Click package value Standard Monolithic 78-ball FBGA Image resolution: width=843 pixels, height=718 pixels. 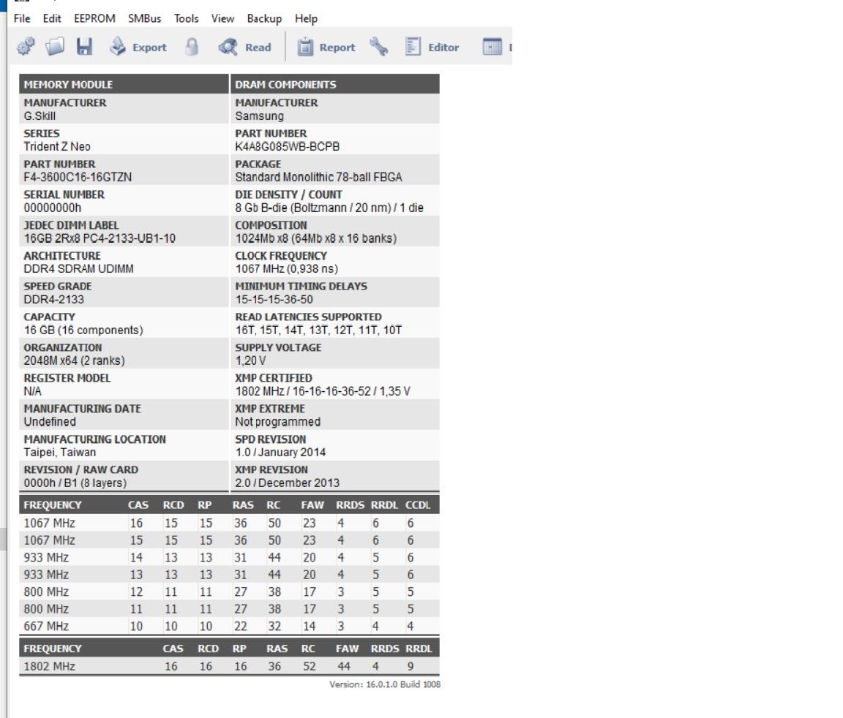pos(318,177)
